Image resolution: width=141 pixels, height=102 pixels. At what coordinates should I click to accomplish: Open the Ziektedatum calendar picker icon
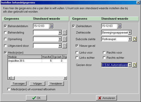(119, 26)
